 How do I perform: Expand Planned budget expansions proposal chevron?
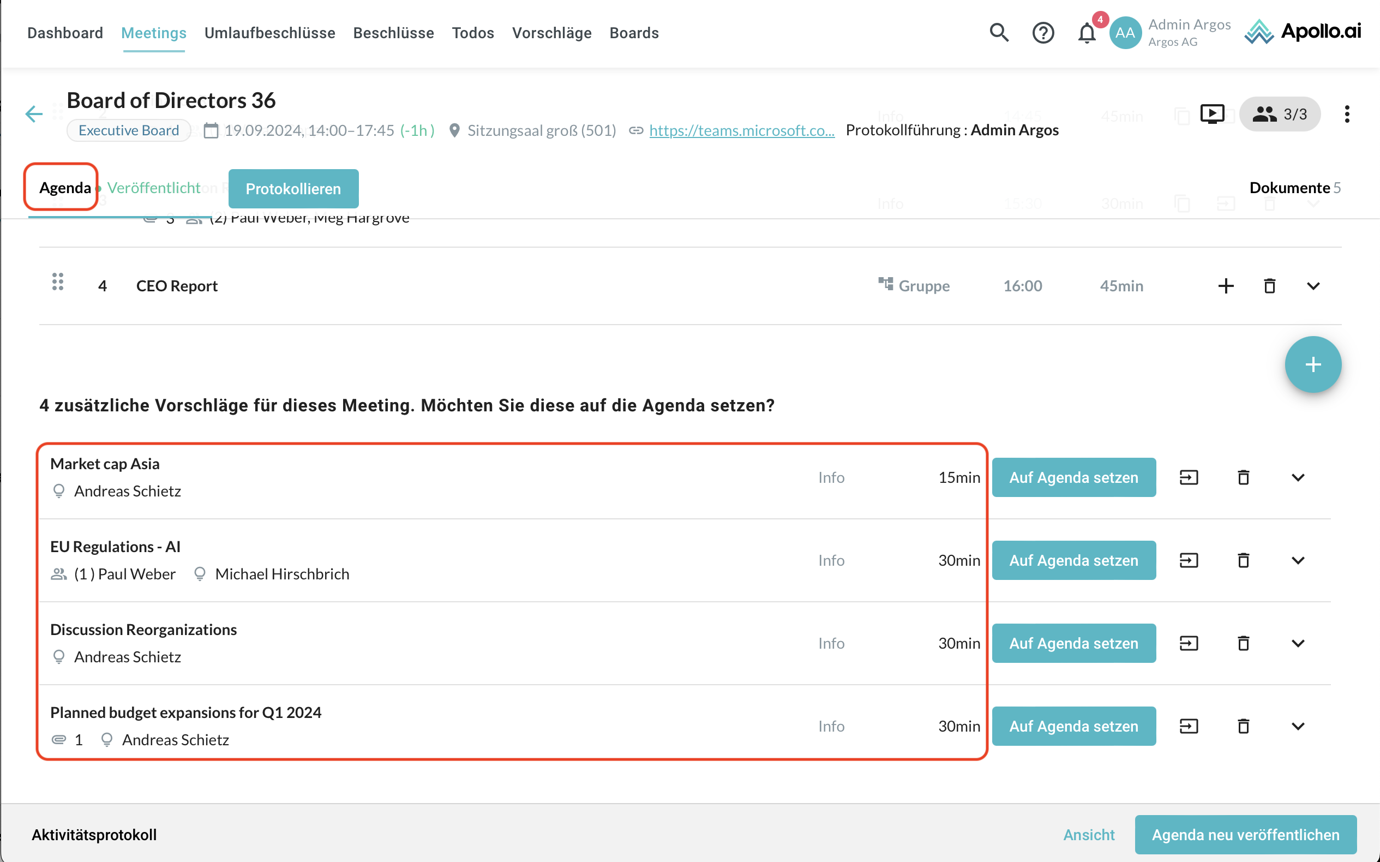(x=1297, y=726)
